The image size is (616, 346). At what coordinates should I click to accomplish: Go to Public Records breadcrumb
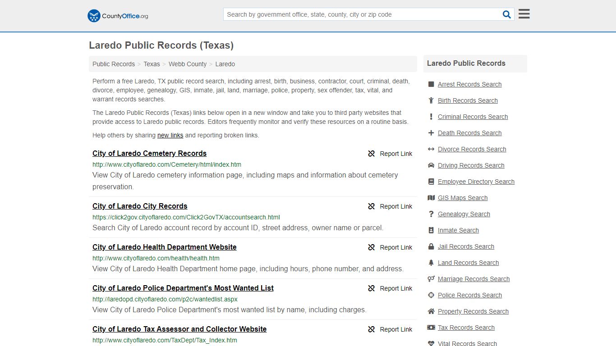114,64
